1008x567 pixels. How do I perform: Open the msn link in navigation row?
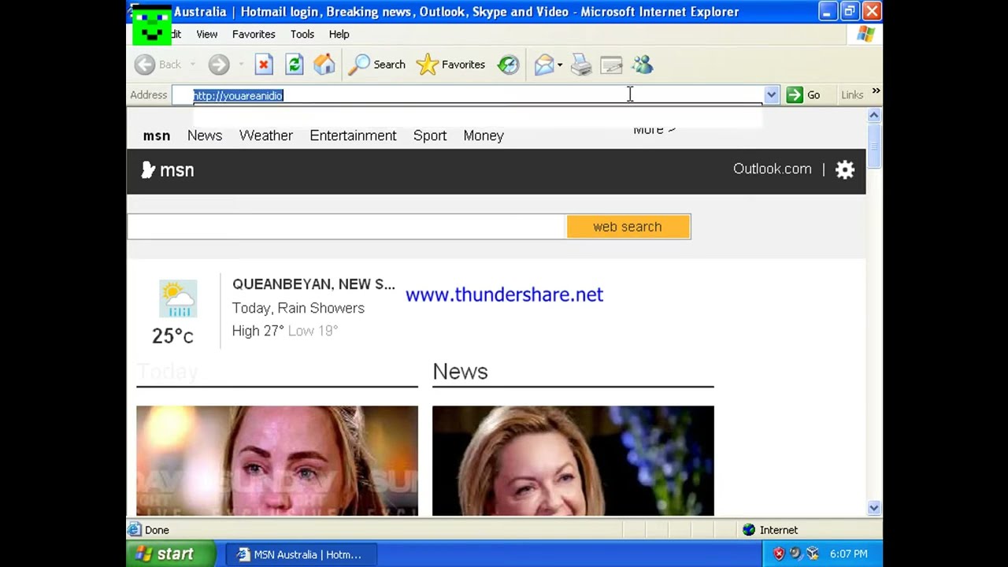pyautogui.click(x=157, y=135)
